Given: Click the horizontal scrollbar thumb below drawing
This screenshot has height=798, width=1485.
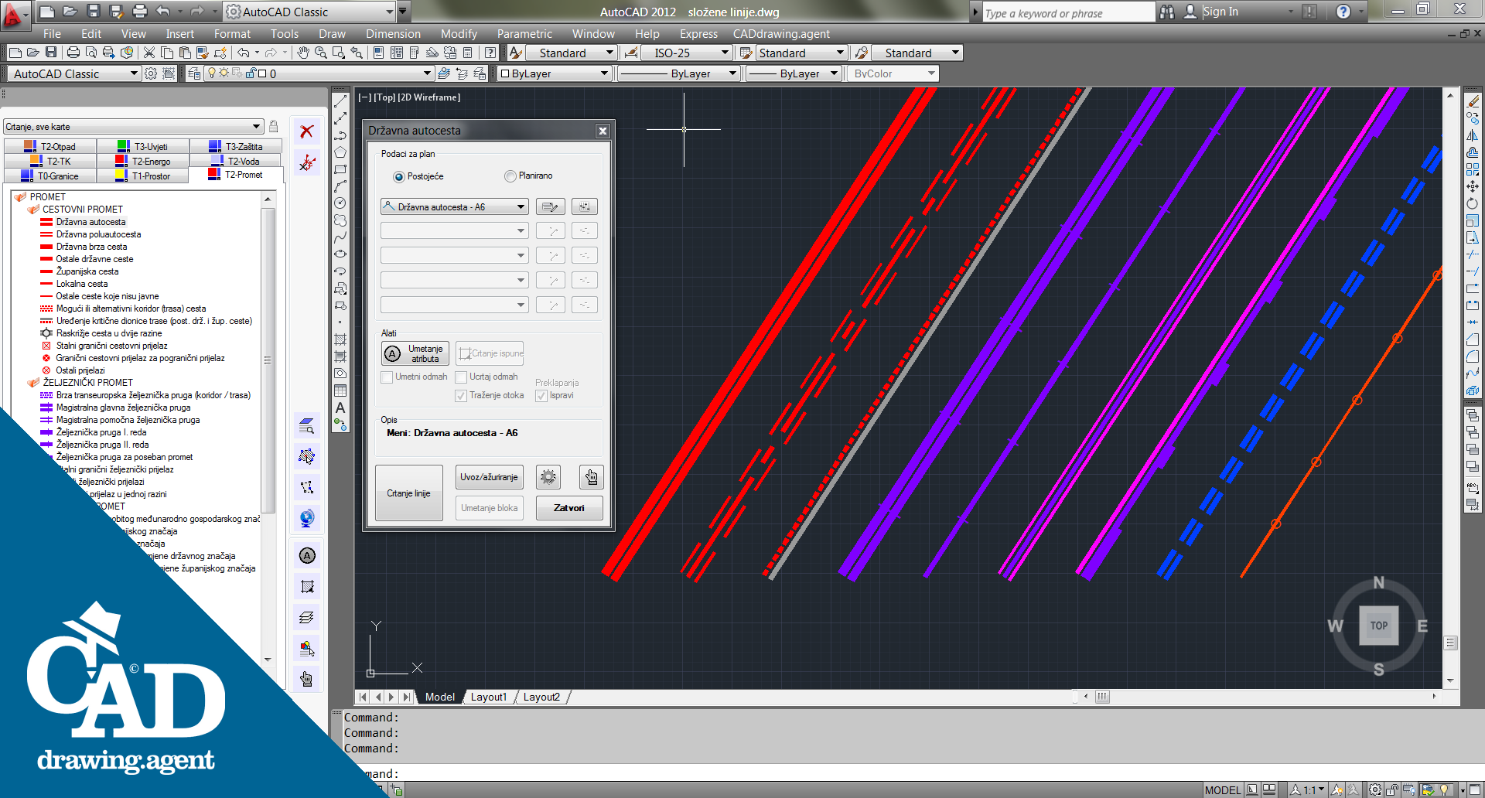Looking at the screenshot, I should coord(1102,697).
